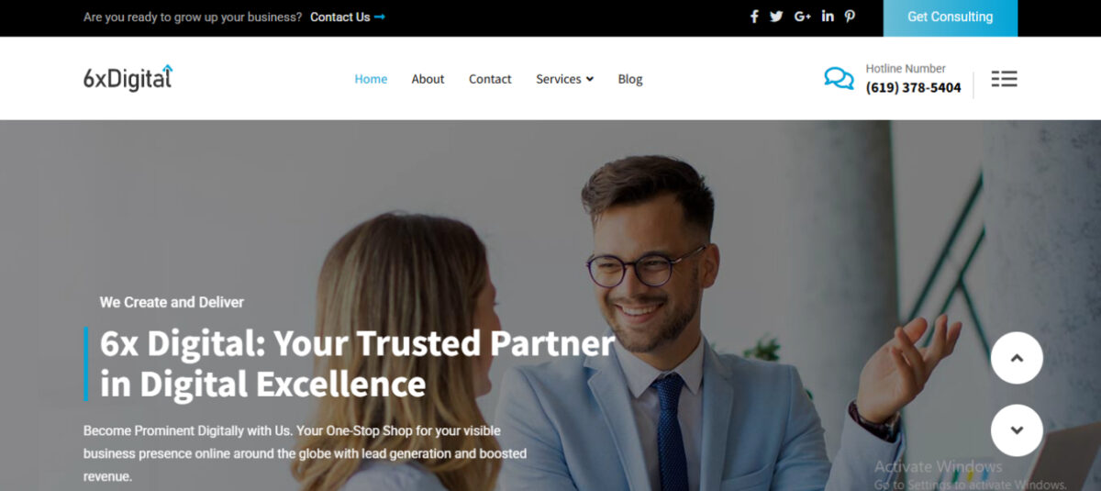Open the Facebook social icon
This screenshot has height=491, width=1101.
(754, 17)
